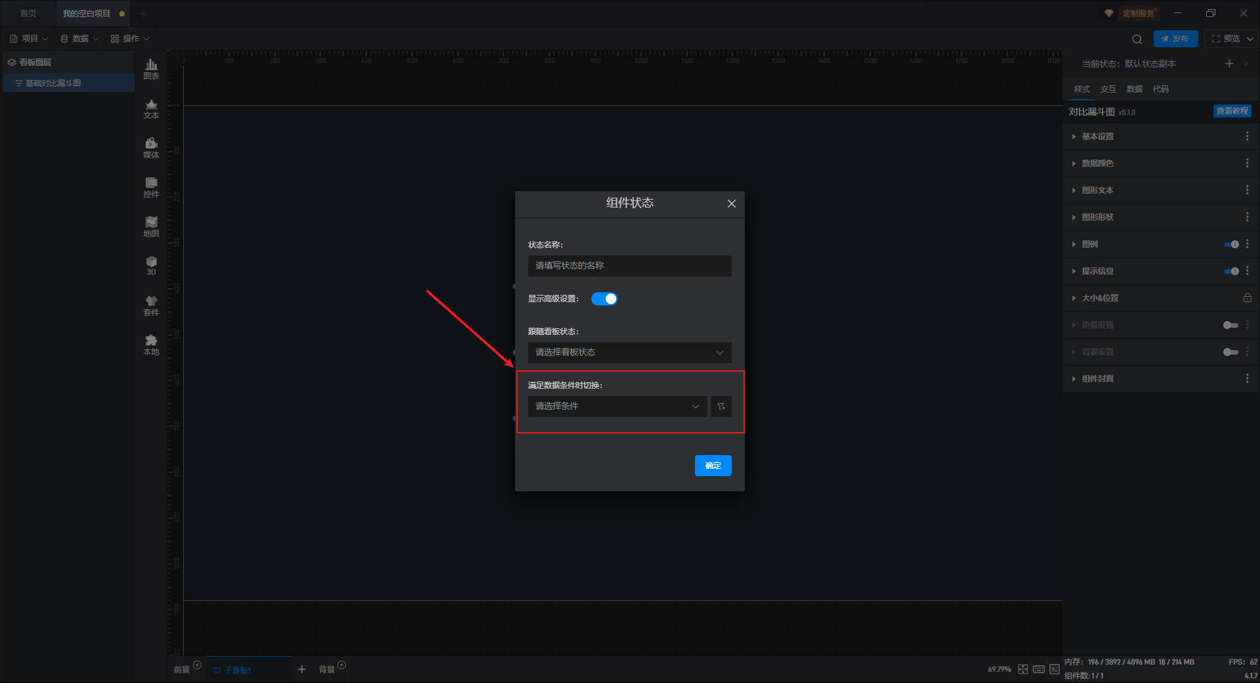
Task: Open the 媒体 media component panel
Action: tap(151, 148)
